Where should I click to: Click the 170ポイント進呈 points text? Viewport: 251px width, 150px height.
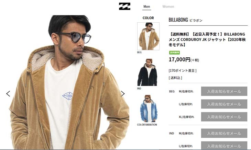pyautogui.click(x=183, y=70)
